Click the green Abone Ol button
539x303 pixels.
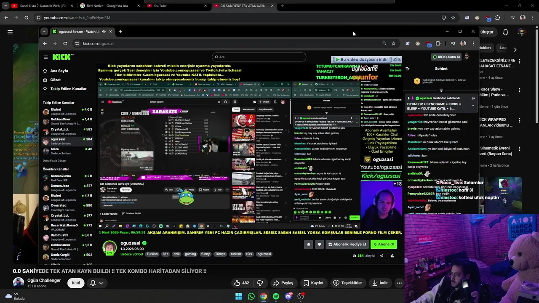[x=383, y=244]
